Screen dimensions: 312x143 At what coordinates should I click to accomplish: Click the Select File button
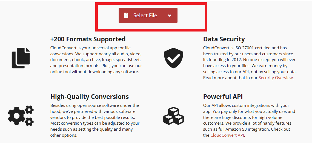[145, 16]
